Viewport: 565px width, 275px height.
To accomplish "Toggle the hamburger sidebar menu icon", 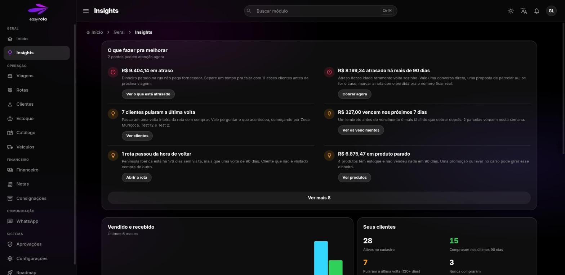I will 86,11.
